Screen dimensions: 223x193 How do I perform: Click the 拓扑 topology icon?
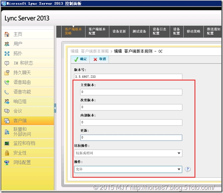tap(7, 53)
